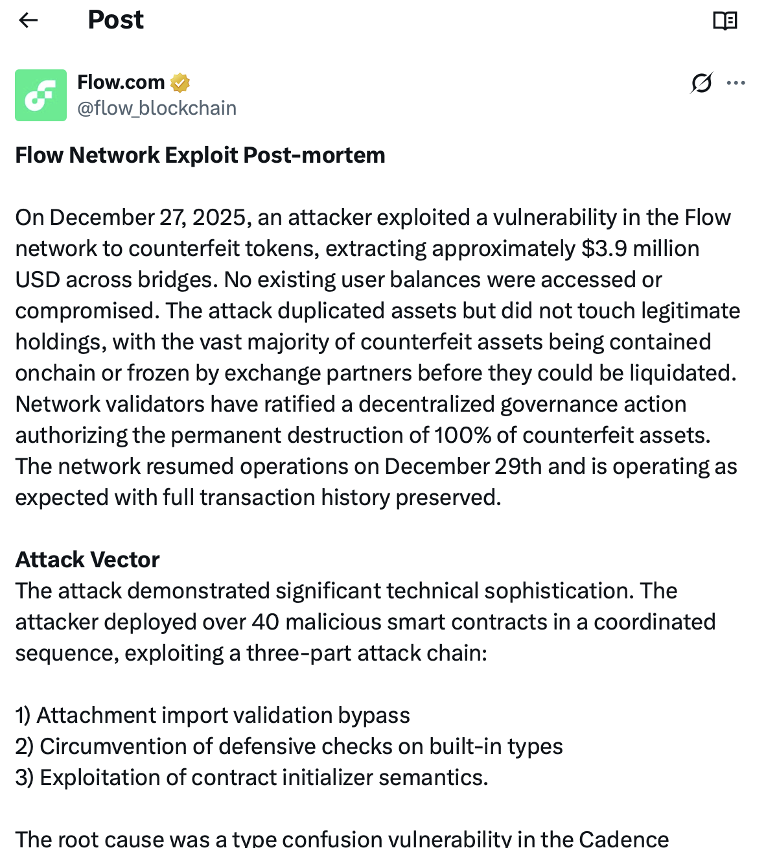Click the Attack Vector section heading

pyautogui.click(x=87, y=559)
